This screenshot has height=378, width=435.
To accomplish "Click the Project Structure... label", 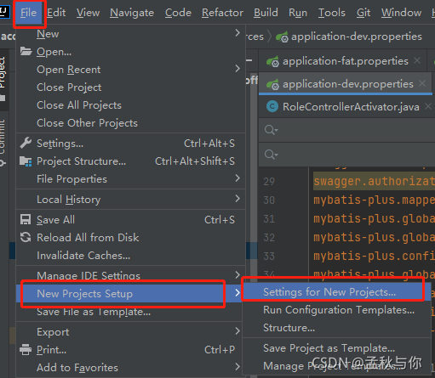I will [x=82, y=161].
